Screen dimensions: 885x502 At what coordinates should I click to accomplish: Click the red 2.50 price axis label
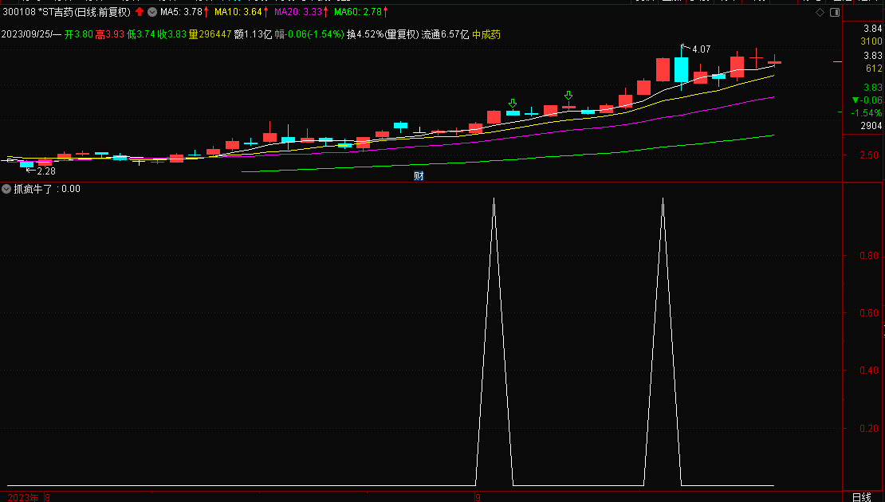pos(868,155)
